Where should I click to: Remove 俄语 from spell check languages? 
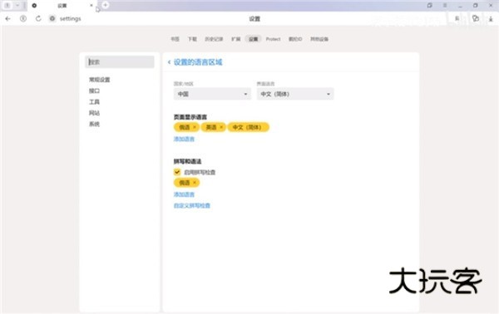coord(195,183)
